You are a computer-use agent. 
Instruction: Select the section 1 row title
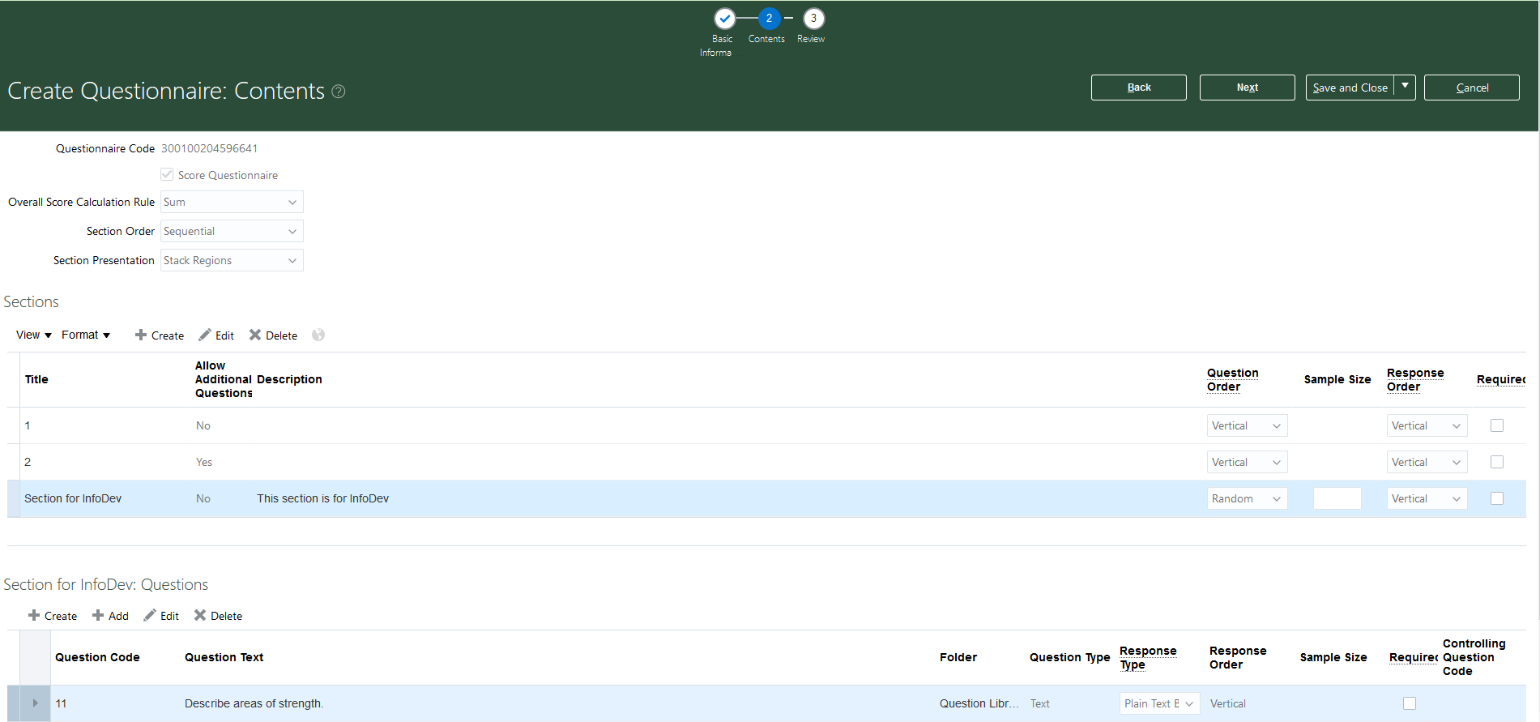point(28,425)
